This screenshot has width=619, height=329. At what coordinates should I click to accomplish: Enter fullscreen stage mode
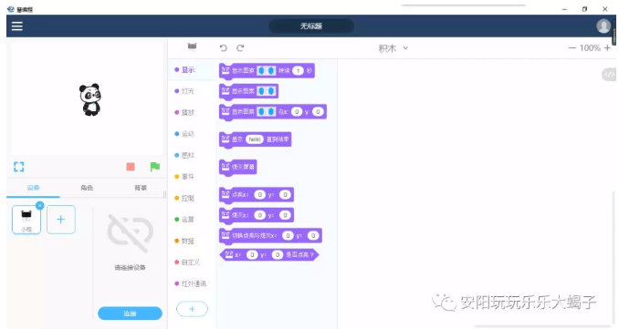[x=18, y=167]
